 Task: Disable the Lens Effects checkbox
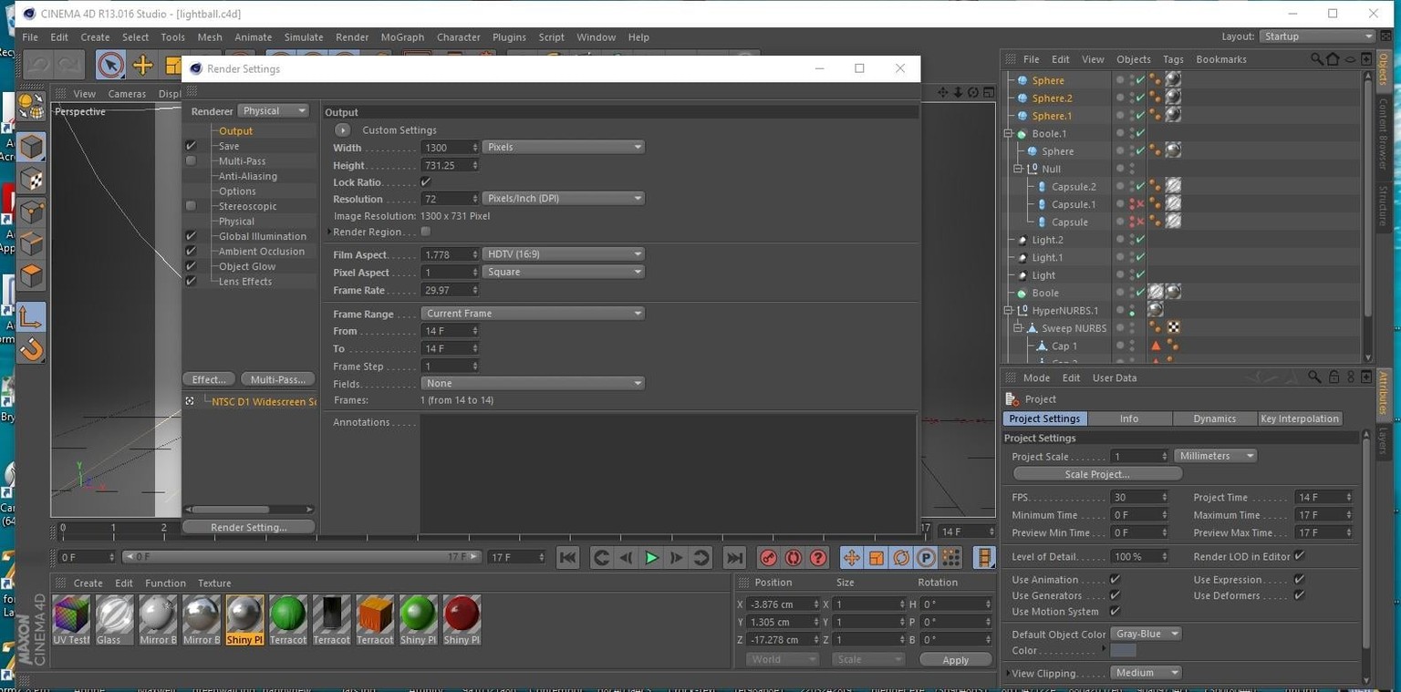[x=191, y=282]
